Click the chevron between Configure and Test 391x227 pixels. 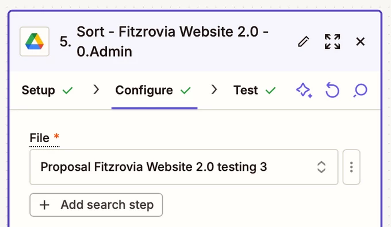tap(214, 90)
